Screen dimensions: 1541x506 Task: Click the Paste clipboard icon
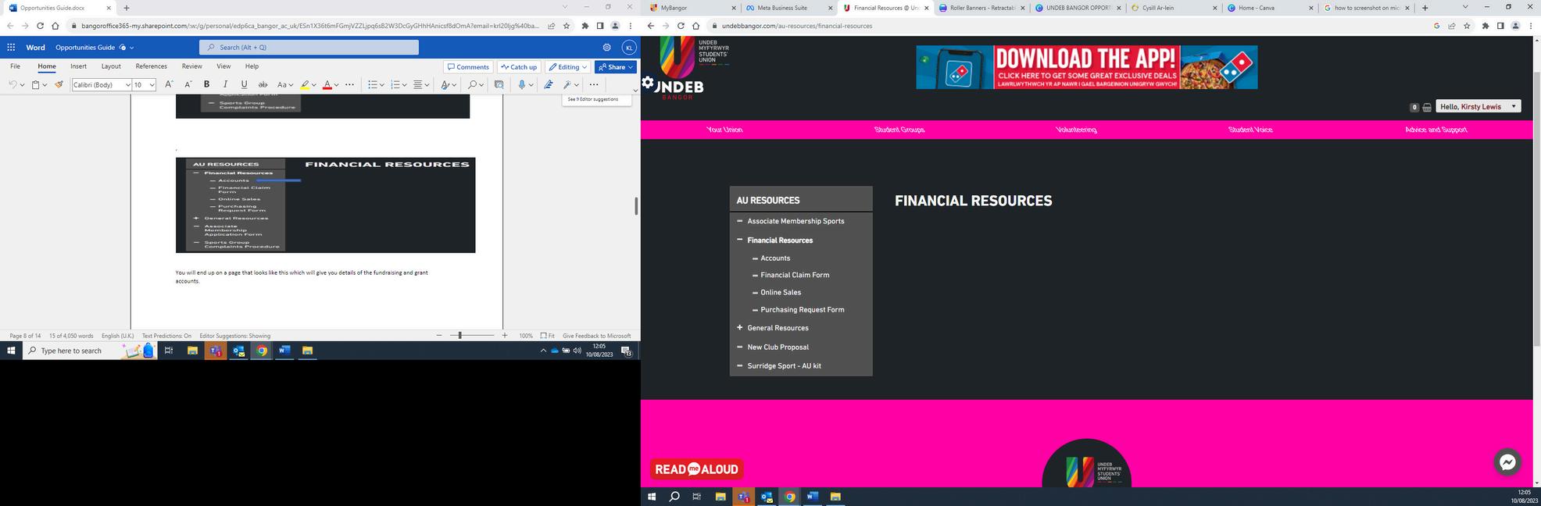35,84
